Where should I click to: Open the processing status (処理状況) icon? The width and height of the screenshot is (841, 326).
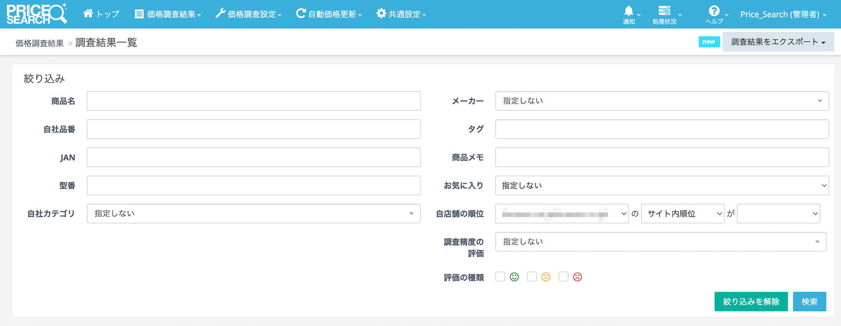(x=664, y=11)
